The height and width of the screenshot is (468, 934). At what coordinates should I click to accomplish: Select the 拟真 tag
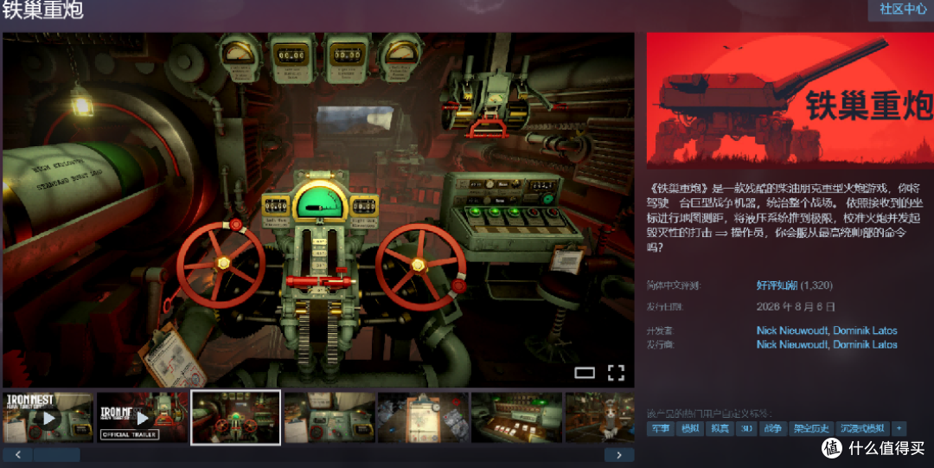720,428
